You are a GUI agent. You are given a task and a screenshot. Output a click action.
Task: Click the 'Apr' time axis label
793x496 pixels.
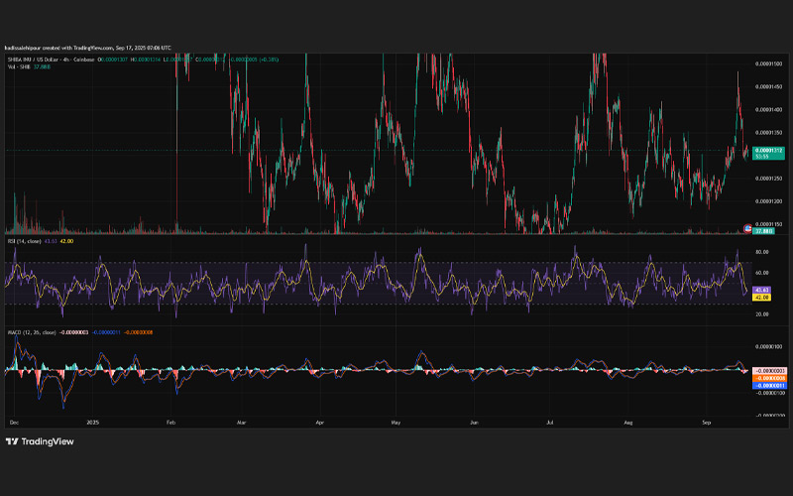point(319,423)
